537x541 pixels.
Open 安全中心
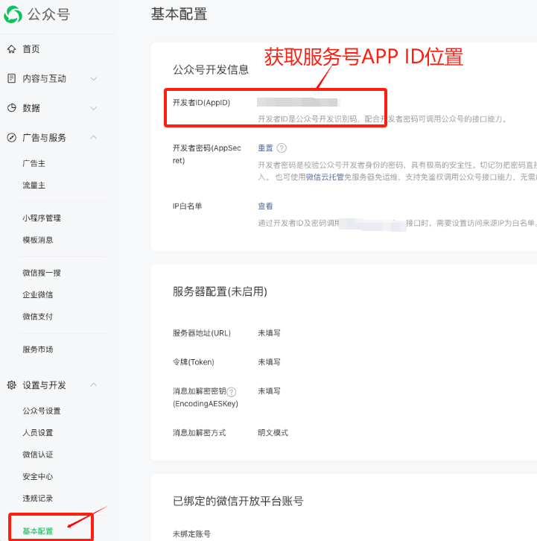[38, 476]
